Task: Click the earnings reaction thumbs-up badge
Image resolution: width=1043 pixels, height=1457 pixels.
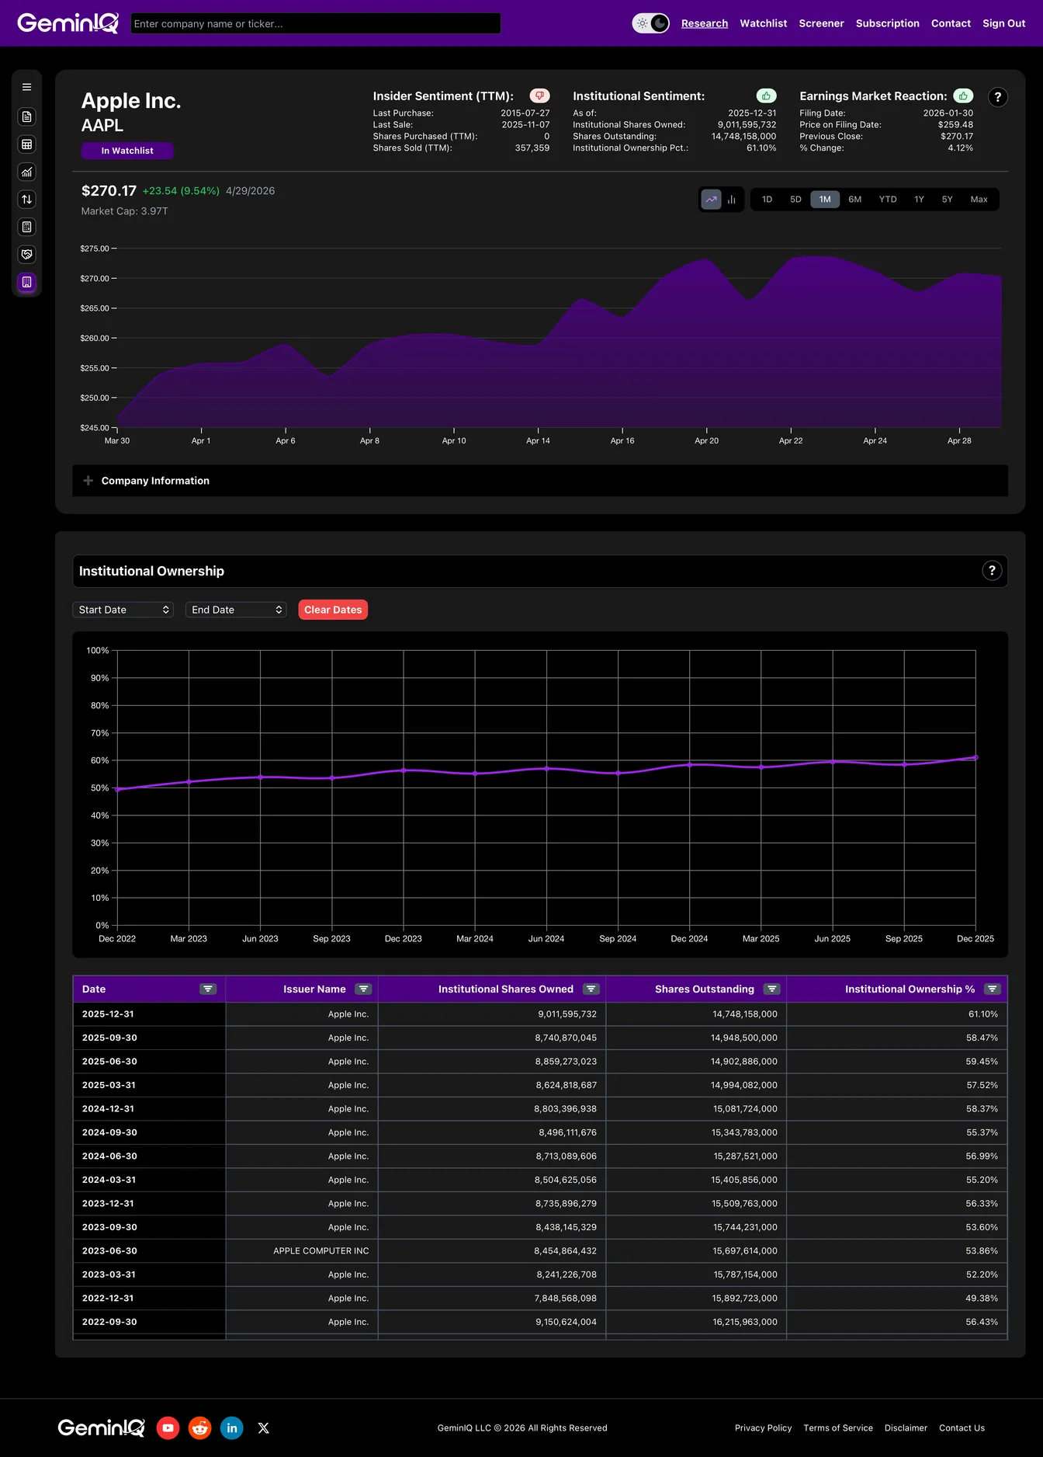Action: point(963,96)
